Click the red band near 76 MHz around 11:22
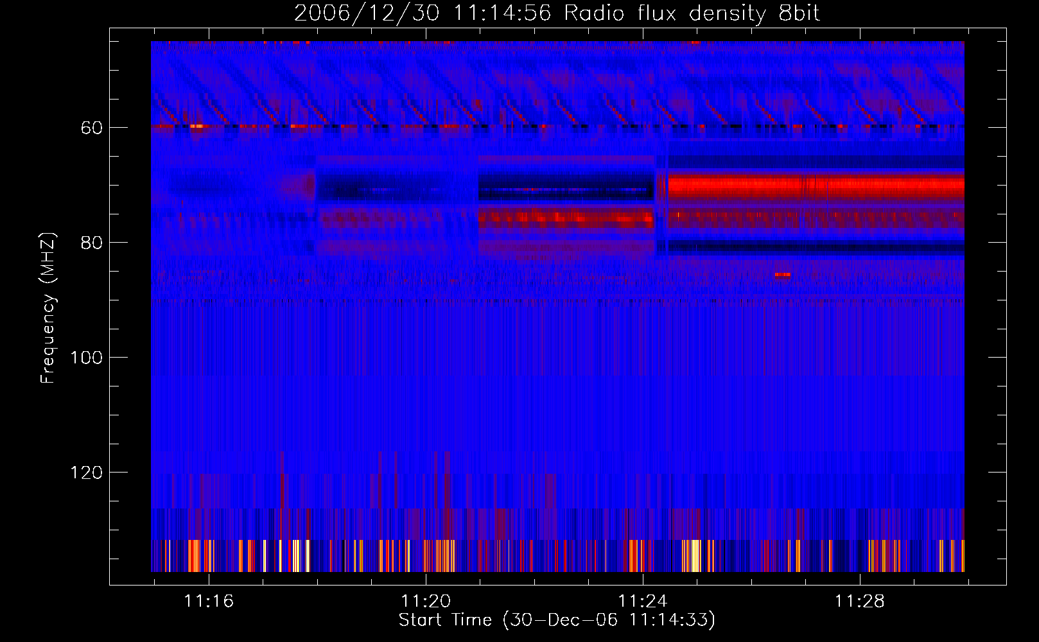This screenshot has height=642, width=1039. point(566,218)
